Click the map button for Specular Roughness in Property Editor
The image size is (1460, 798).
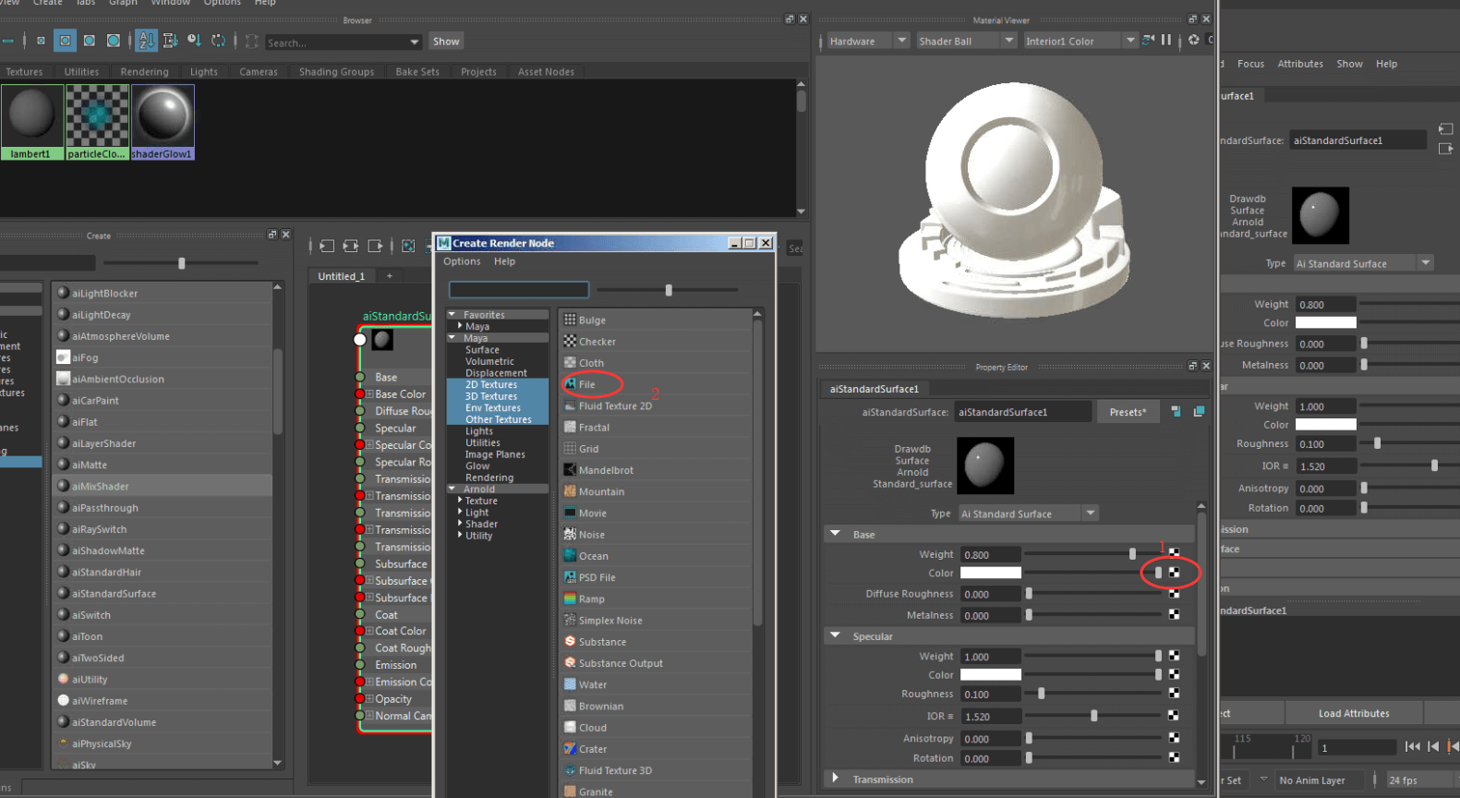[1174, 693]
